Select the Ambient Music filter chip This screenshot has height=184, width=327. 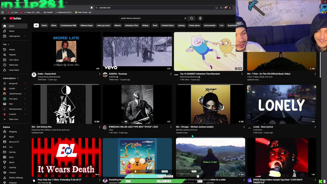[168, 26]
